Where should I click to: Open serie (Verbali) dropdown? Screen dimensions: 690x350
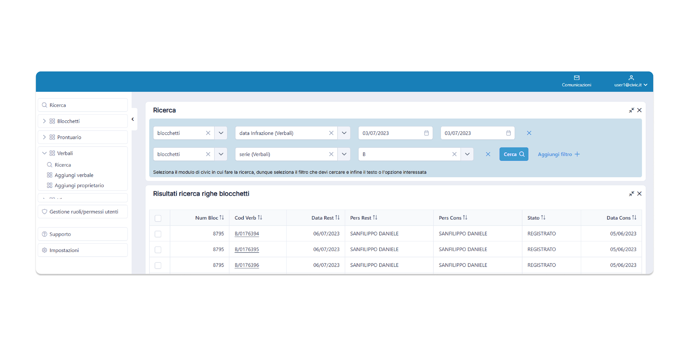coord(344,154)
